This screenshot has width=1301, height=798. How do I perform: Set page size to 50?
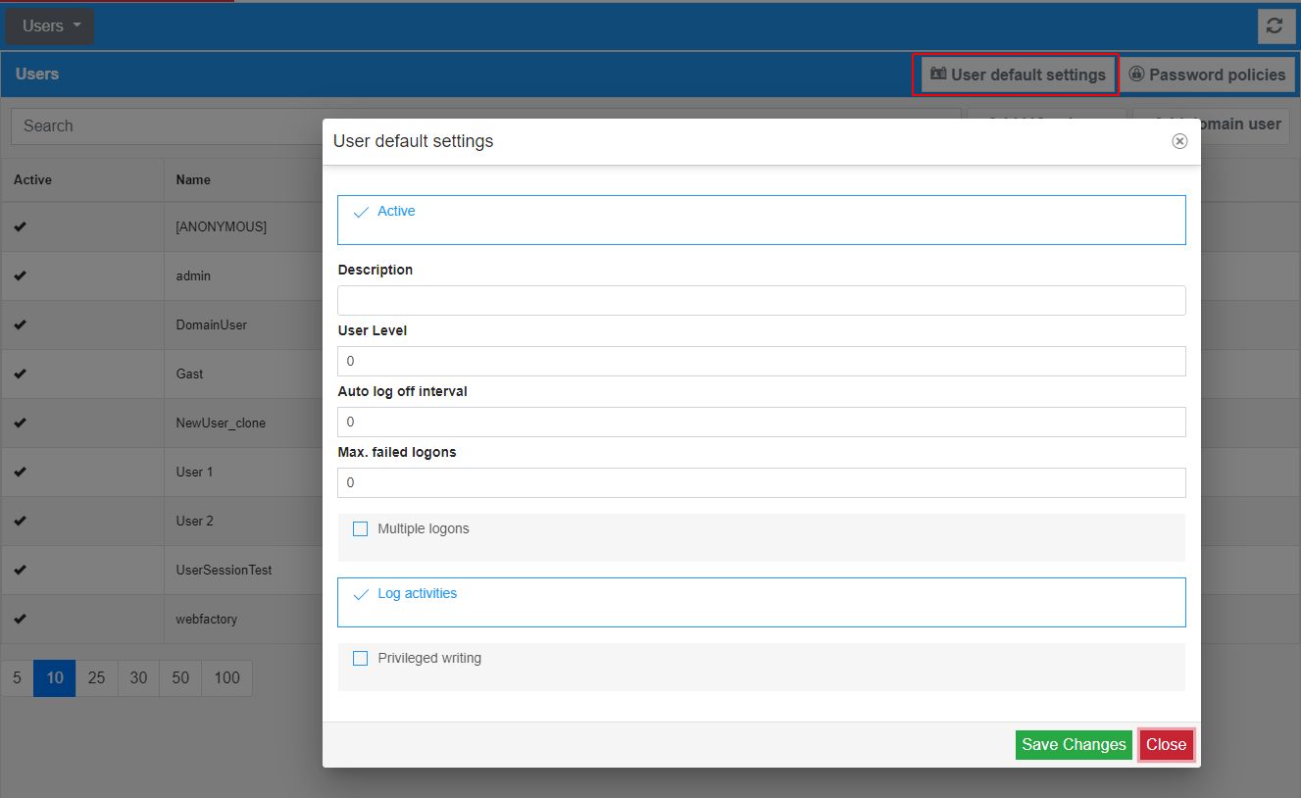click(180, 678)
